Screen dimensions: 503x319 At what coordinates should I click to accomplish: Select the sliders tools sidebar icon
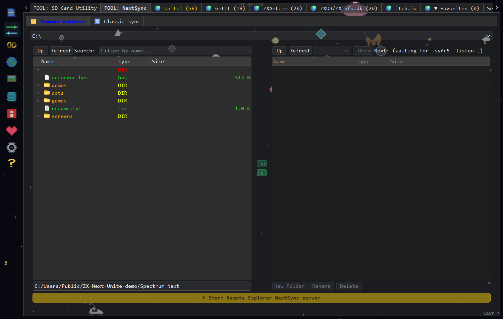12,30
